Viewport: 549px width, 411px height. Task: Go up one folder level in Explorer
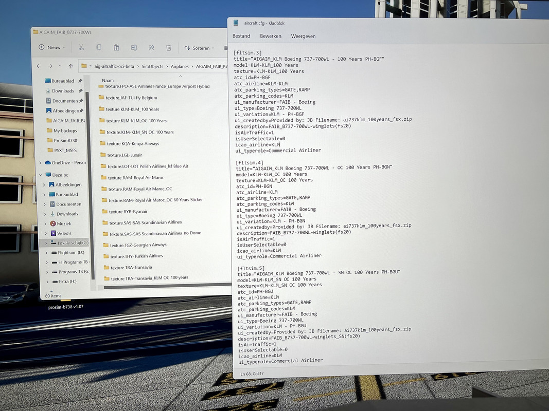coord(70,66)
